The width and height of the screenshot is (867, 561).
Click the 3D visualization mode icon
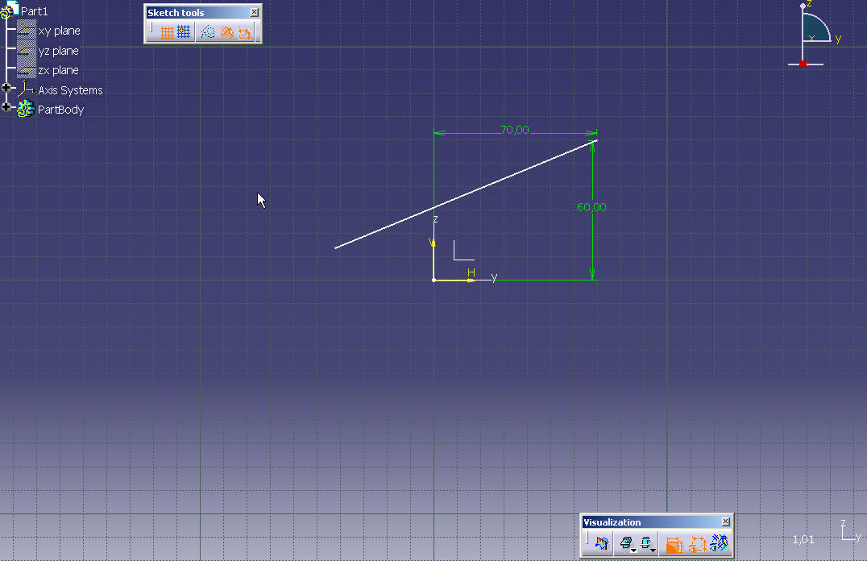coord(624,542)
